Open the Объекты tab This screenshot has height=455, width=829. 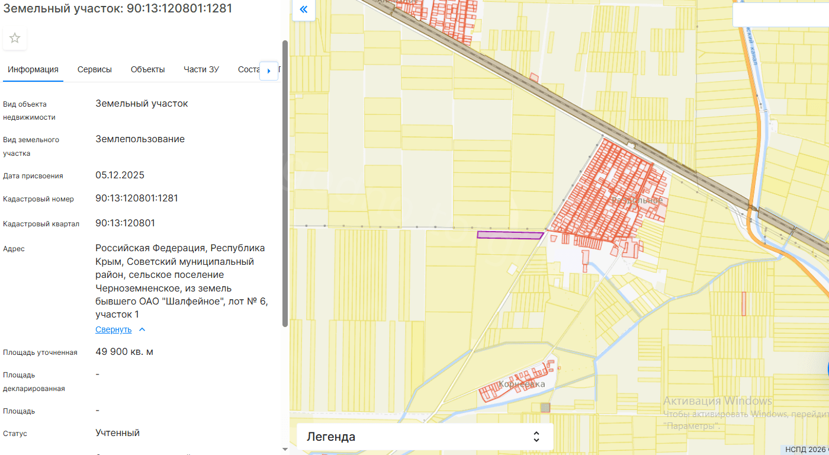(147, 69)
